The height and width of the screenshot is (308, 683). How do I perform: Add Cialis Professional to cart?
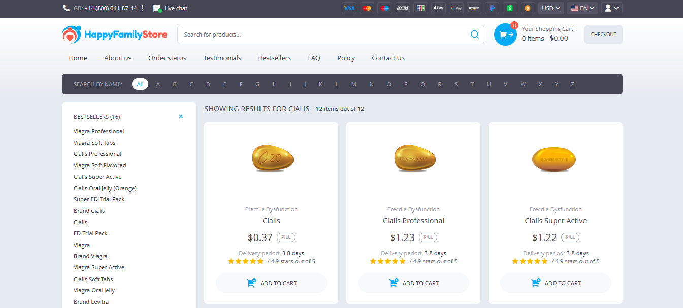413,283
